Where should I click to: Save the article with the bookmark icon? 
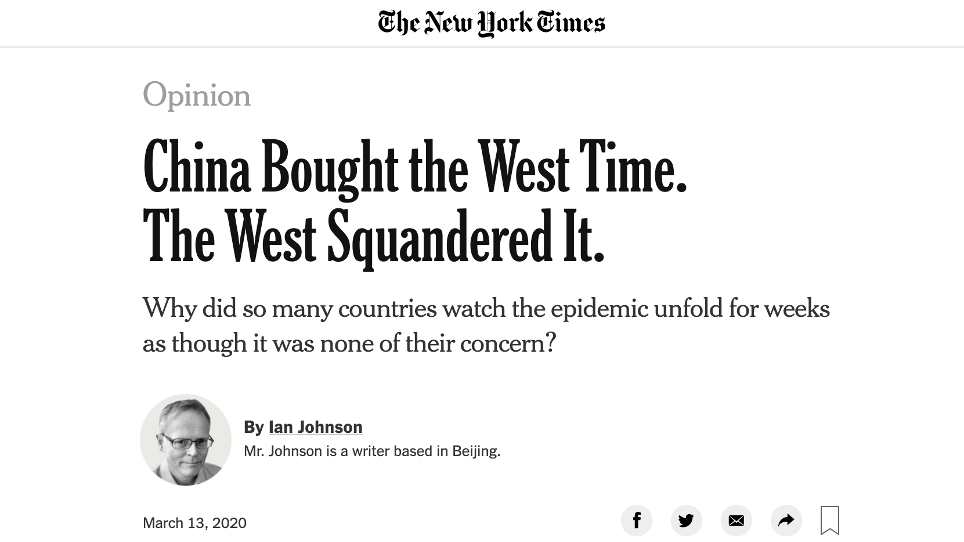point(830,520)
